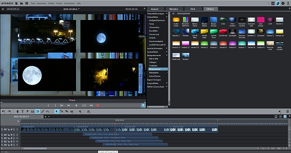The width and height of the screenshot is (291, 153).
Task: Open the zoom level dropdown at timeline bottom
Action: tap(269, 148)
